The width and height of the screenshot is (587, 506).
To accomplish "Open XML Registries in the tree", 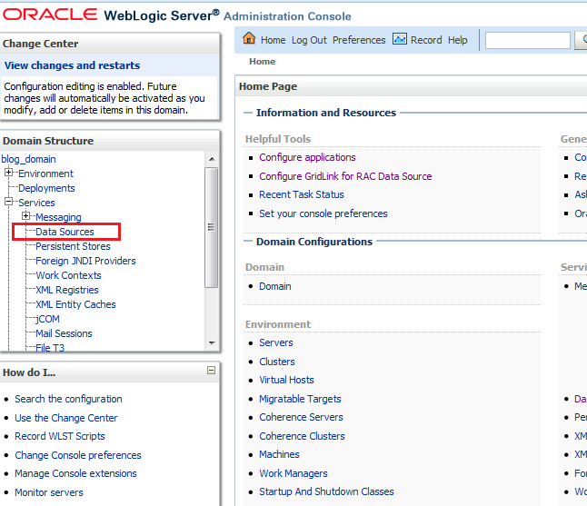I will (67, 290).
